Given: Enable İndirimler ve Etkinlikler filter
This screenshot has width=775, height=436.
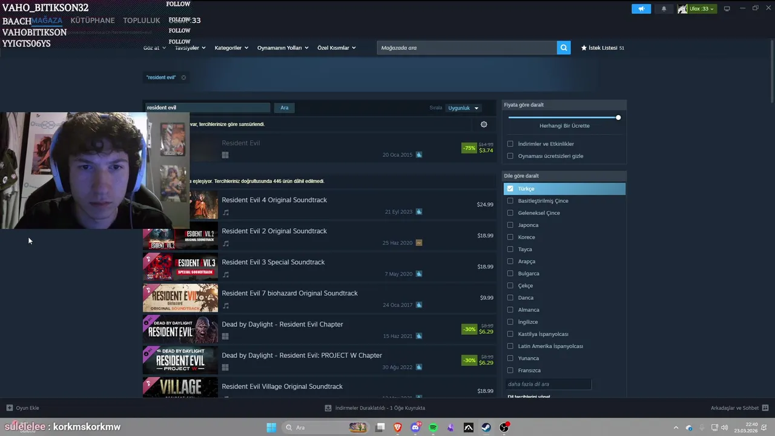Looking at the screenshot, I should 510,144.
